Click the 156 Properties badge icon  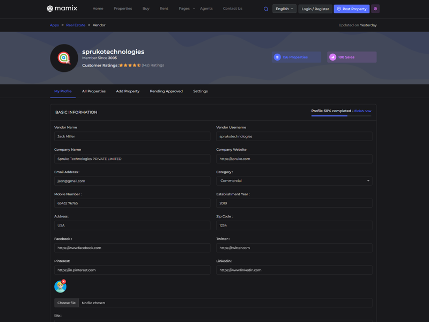coord(277,57)
